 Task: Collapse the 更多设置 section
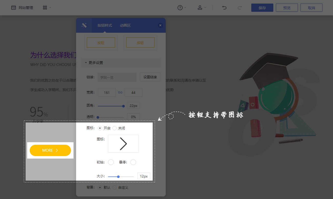pos(121,63)
